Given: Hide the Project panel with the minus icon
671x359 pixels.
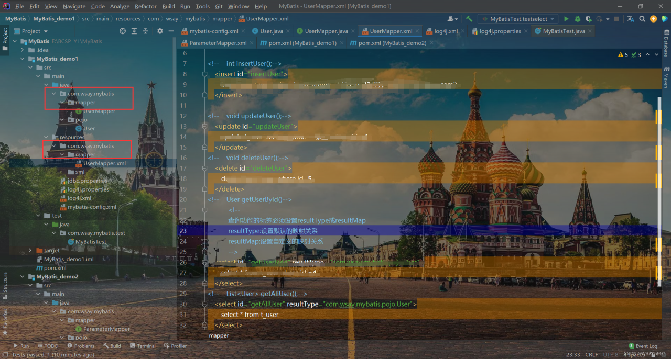Looking at the screenshot, I should click(x=171, y=31).
